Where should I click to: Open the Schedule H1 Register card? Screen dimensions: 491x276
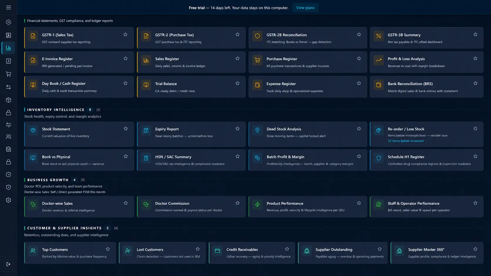[426, 160]
